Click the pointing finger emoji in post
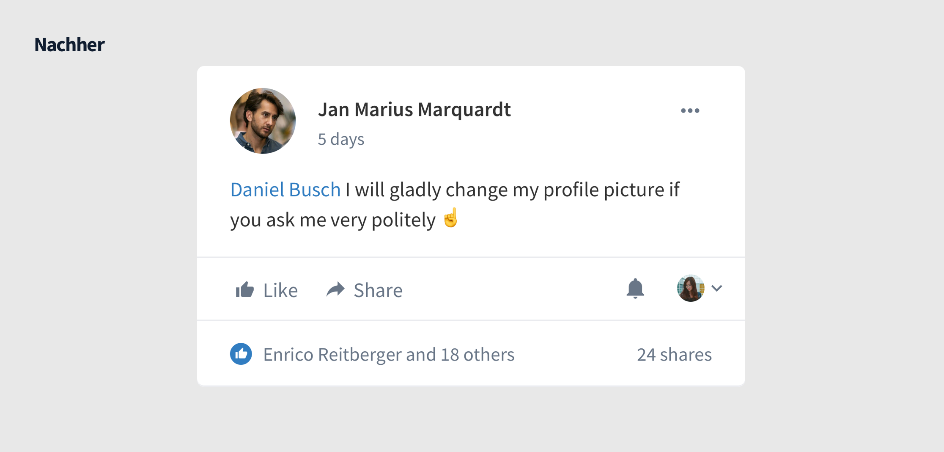Screen dimensions: 944x452 click(451, 218)
